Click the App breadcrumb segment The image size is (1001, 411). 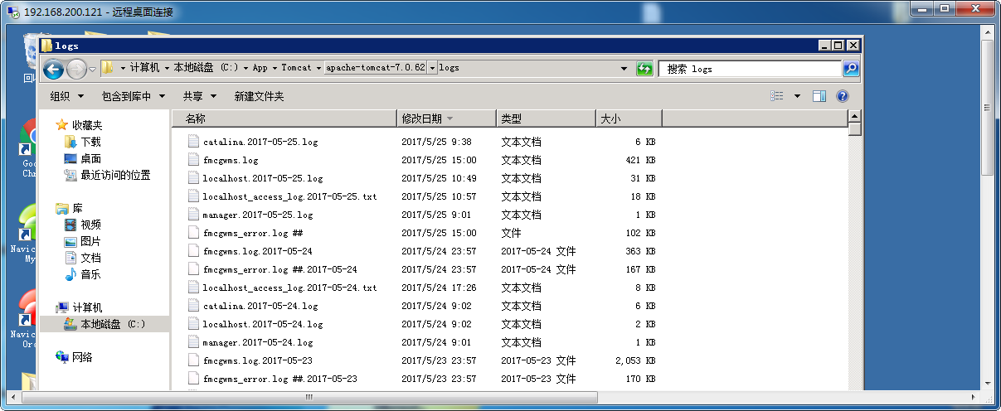click(x=260, y=68)
